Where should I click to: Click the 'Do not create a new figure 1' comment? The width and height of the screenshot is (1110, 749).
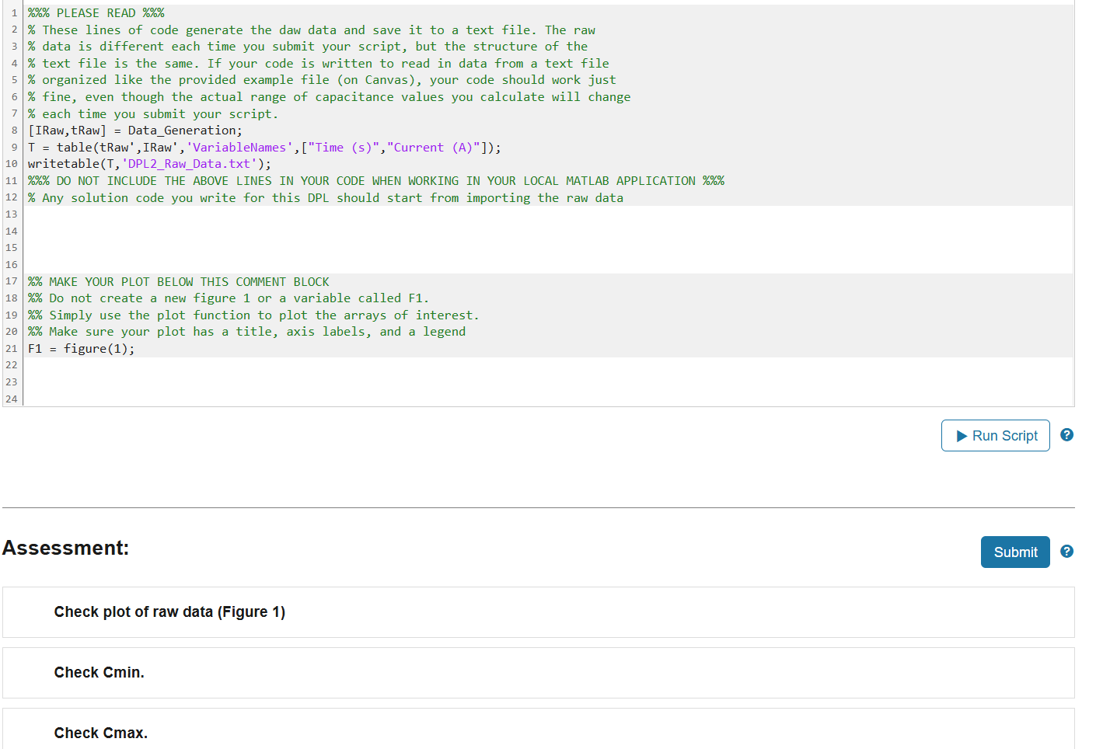(229, 298)
